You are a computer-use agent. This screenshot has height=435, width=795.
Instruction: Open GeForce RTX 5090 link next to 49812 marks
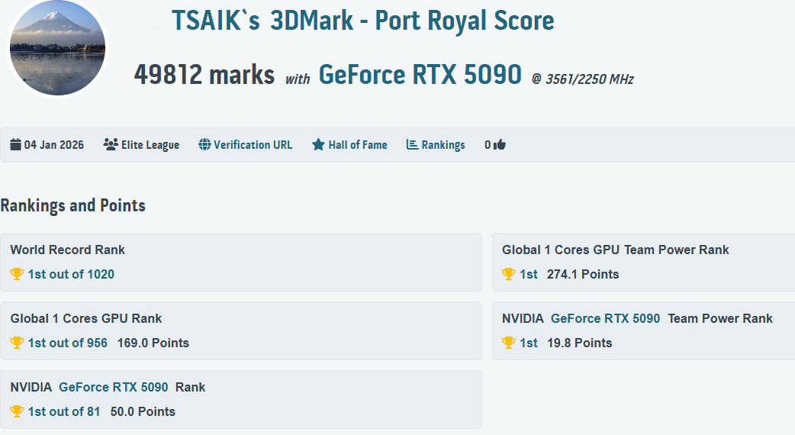tap(420, 75)
